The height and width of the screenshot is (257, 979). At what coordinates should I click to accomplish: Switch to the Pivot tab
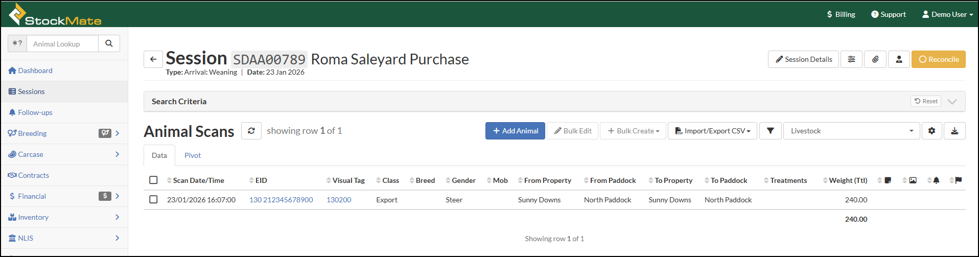pyautogui.click(x=193, y=155)
